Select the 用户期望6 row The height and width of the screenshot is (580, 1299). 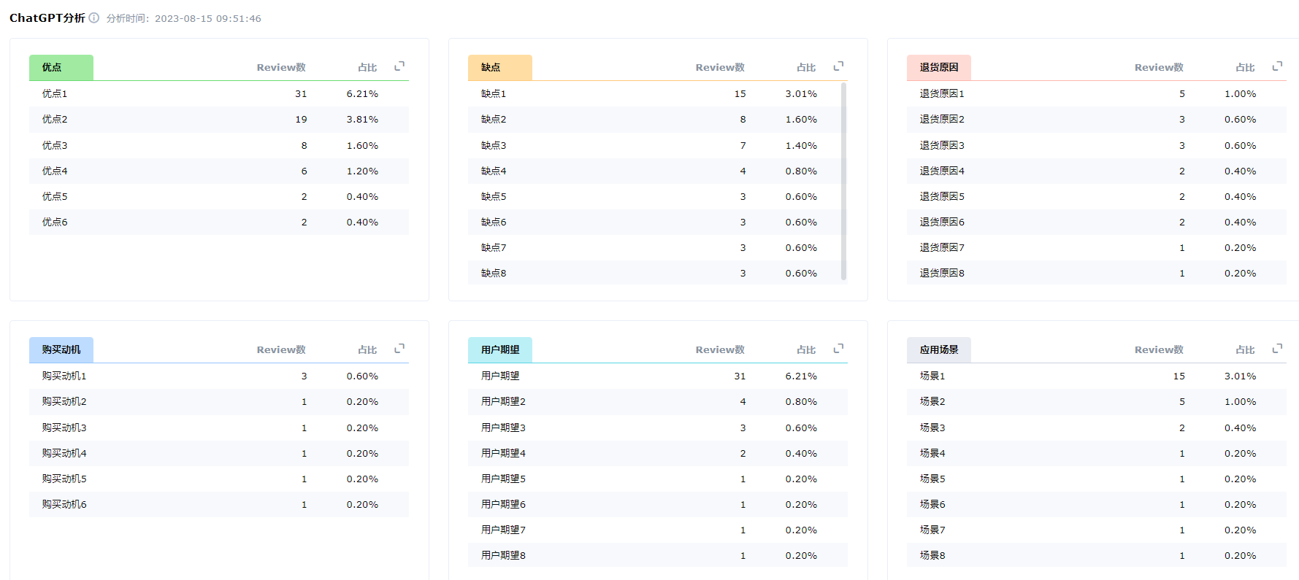658,504
